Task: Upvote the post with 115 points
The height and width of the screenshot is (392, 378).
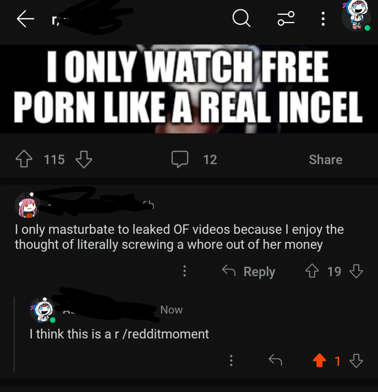Action: [x=24, y=159]
